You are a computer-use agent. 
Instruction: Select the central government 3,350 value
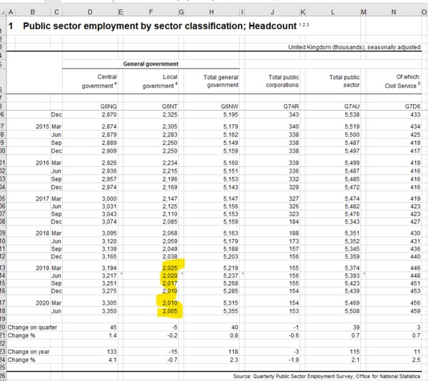pos(107,311)
